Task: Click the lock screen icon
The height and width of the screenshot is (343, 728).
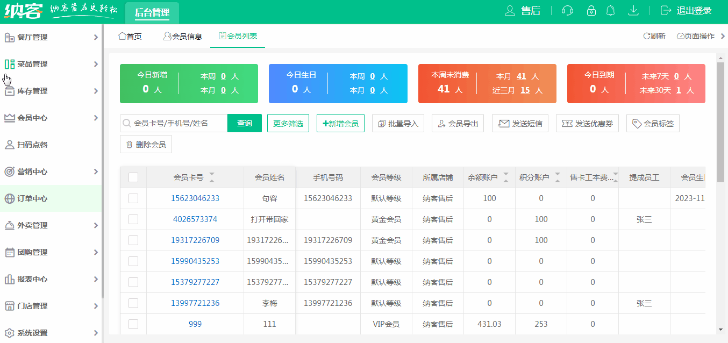Action: (591, 11)
